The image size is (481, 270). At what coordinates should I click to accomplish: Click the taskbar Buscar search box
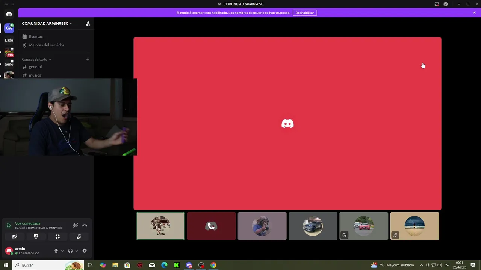point(48,265)
